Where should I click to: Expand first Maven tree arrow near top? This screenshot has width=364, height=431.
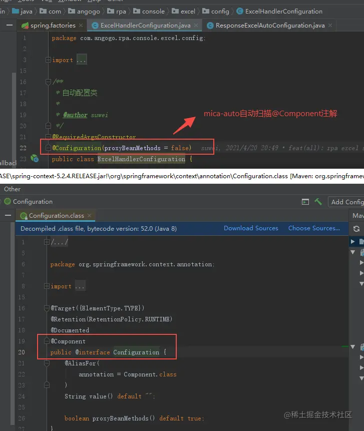(352, 242)
